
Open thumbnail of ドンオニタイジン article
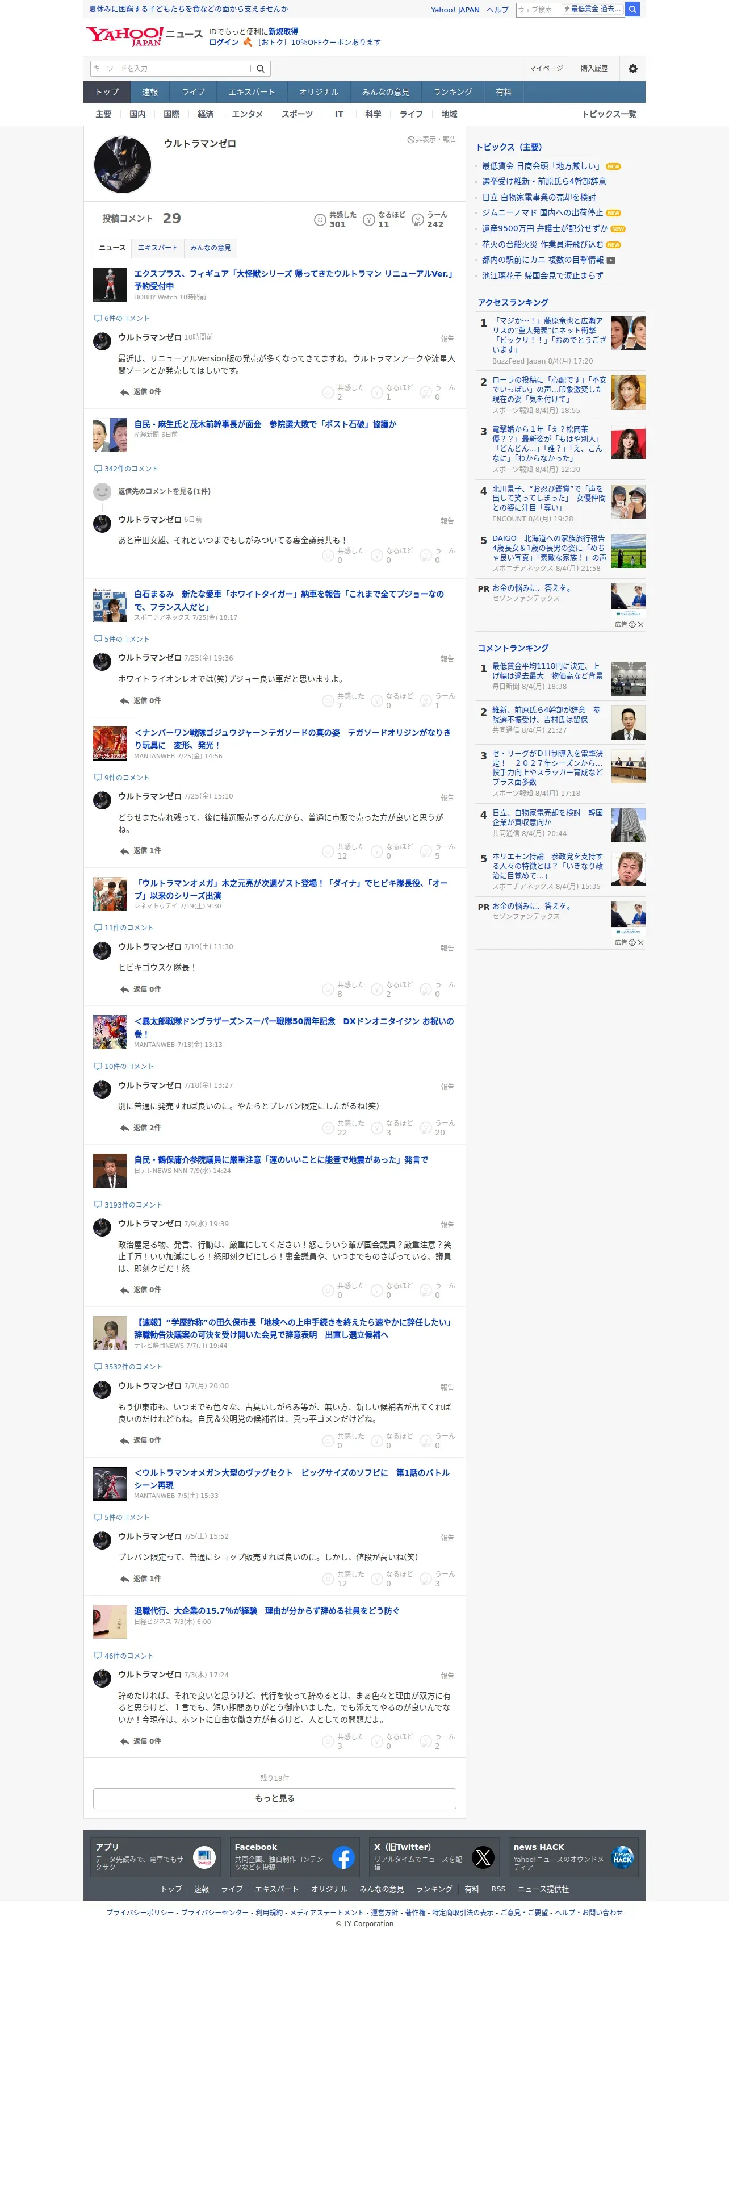pos(110,1032)
